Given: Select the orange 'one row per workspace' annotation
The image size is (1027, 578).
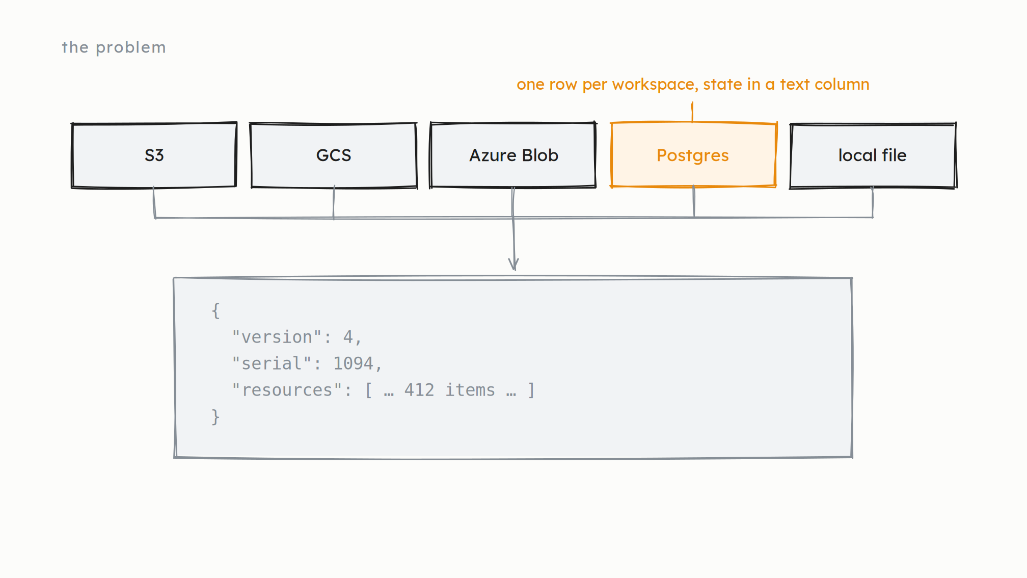Looking at the screenshot, I should [693, 84].
